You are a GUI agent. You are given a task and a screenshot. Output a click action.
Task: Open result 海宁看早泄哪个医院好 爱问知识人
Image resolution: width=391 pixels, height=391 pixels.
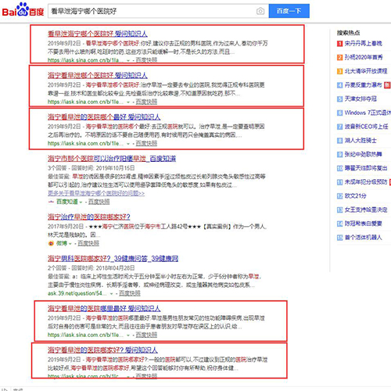point(98,75)
